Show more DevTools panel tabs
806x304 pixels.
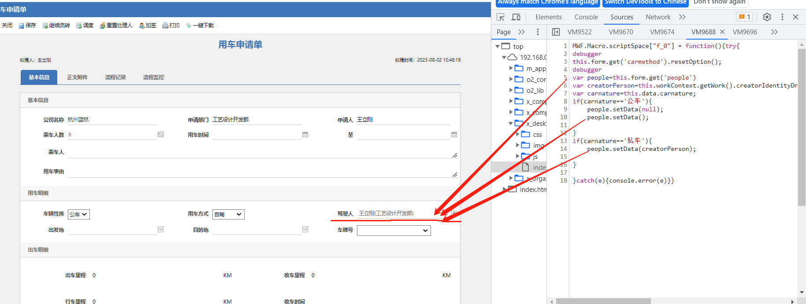tap(682, 17)
